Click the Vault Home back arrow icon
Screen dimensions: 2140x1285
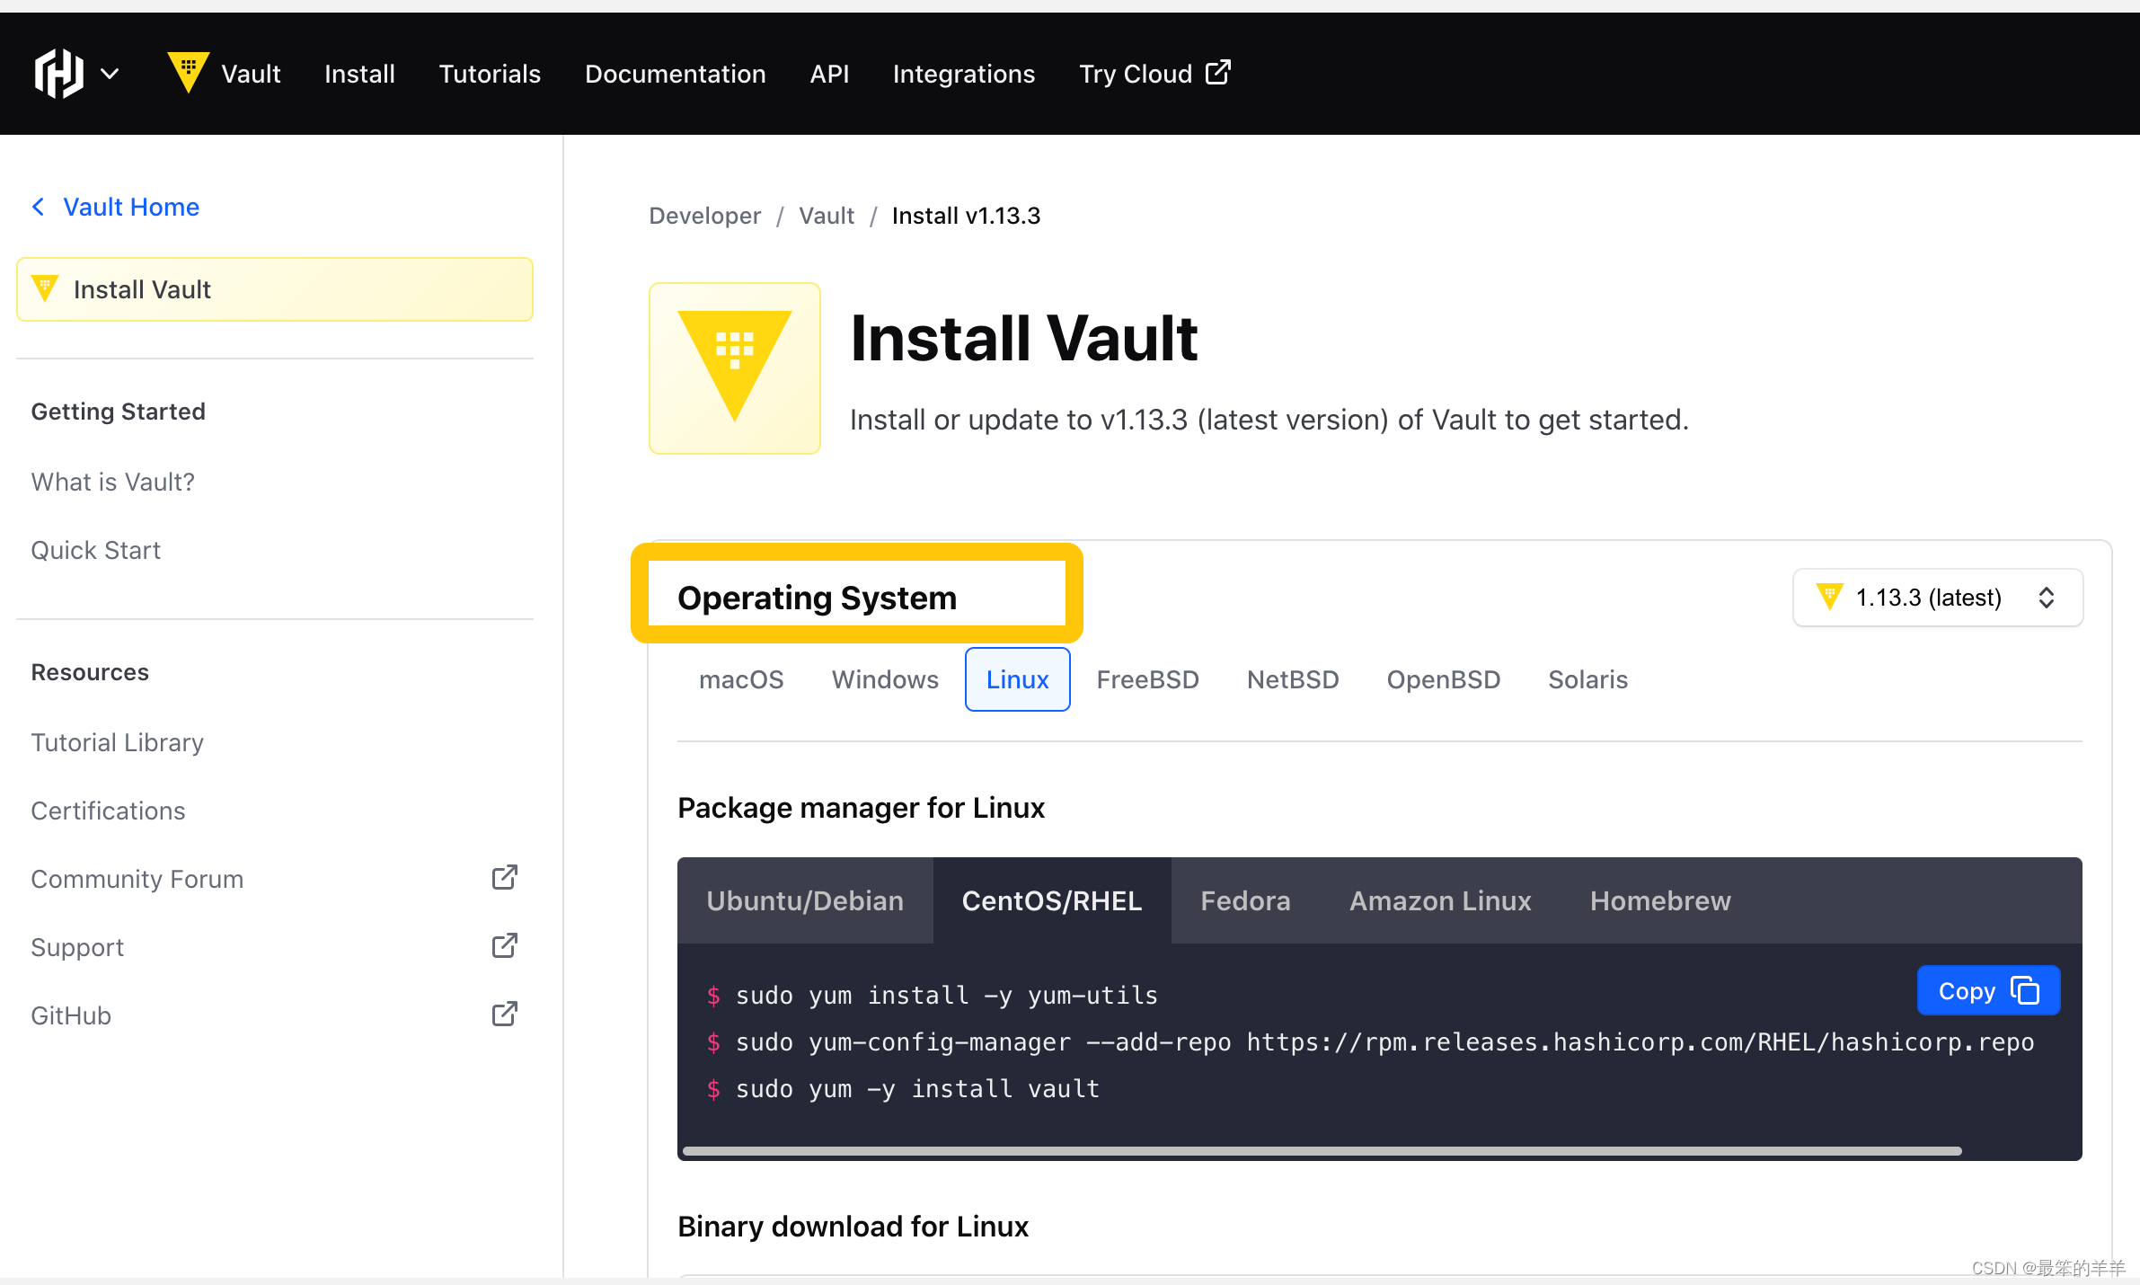click(39, 207)
